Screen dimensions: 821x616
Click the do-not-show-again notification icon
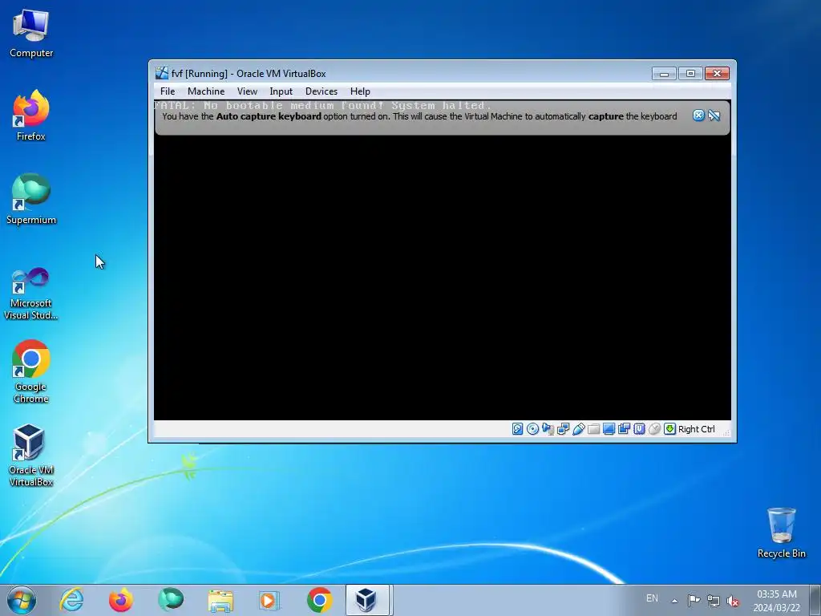click(x=714, y=115)
